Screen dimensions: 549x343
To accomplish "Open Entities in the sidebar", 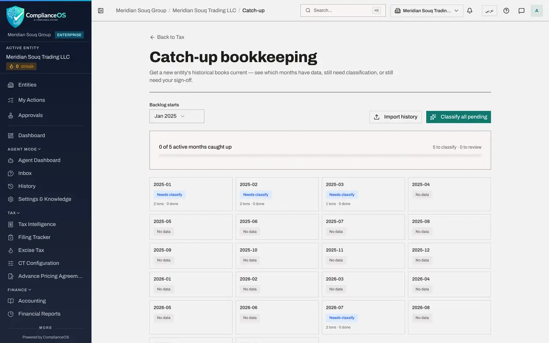I will [x=45, y=85].
